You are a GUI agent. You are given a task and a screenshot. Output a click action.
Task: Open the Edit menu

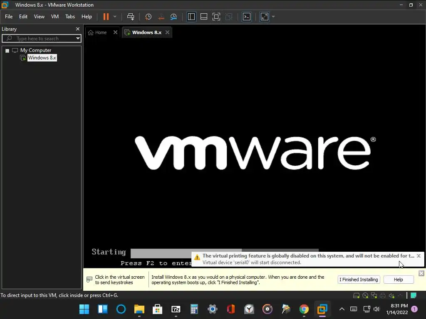click(23, 17)
